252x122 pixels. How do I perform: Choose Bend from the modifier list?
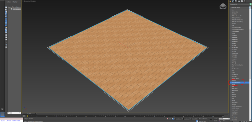pyautogui.click(x=239, y=10)
